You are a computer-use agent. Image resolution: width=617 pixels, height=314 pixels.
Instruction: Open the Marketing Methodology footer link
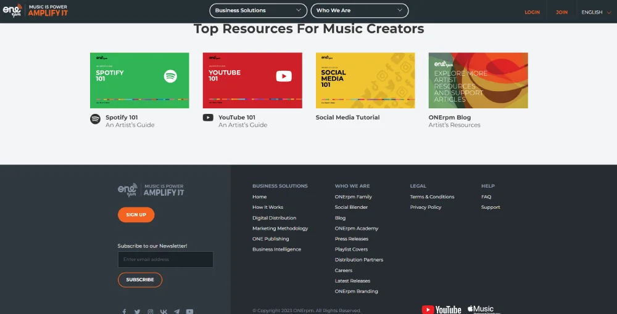point(280,228)
